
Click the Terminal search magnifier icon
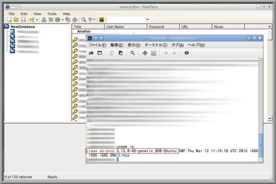(x=133, y=53)
